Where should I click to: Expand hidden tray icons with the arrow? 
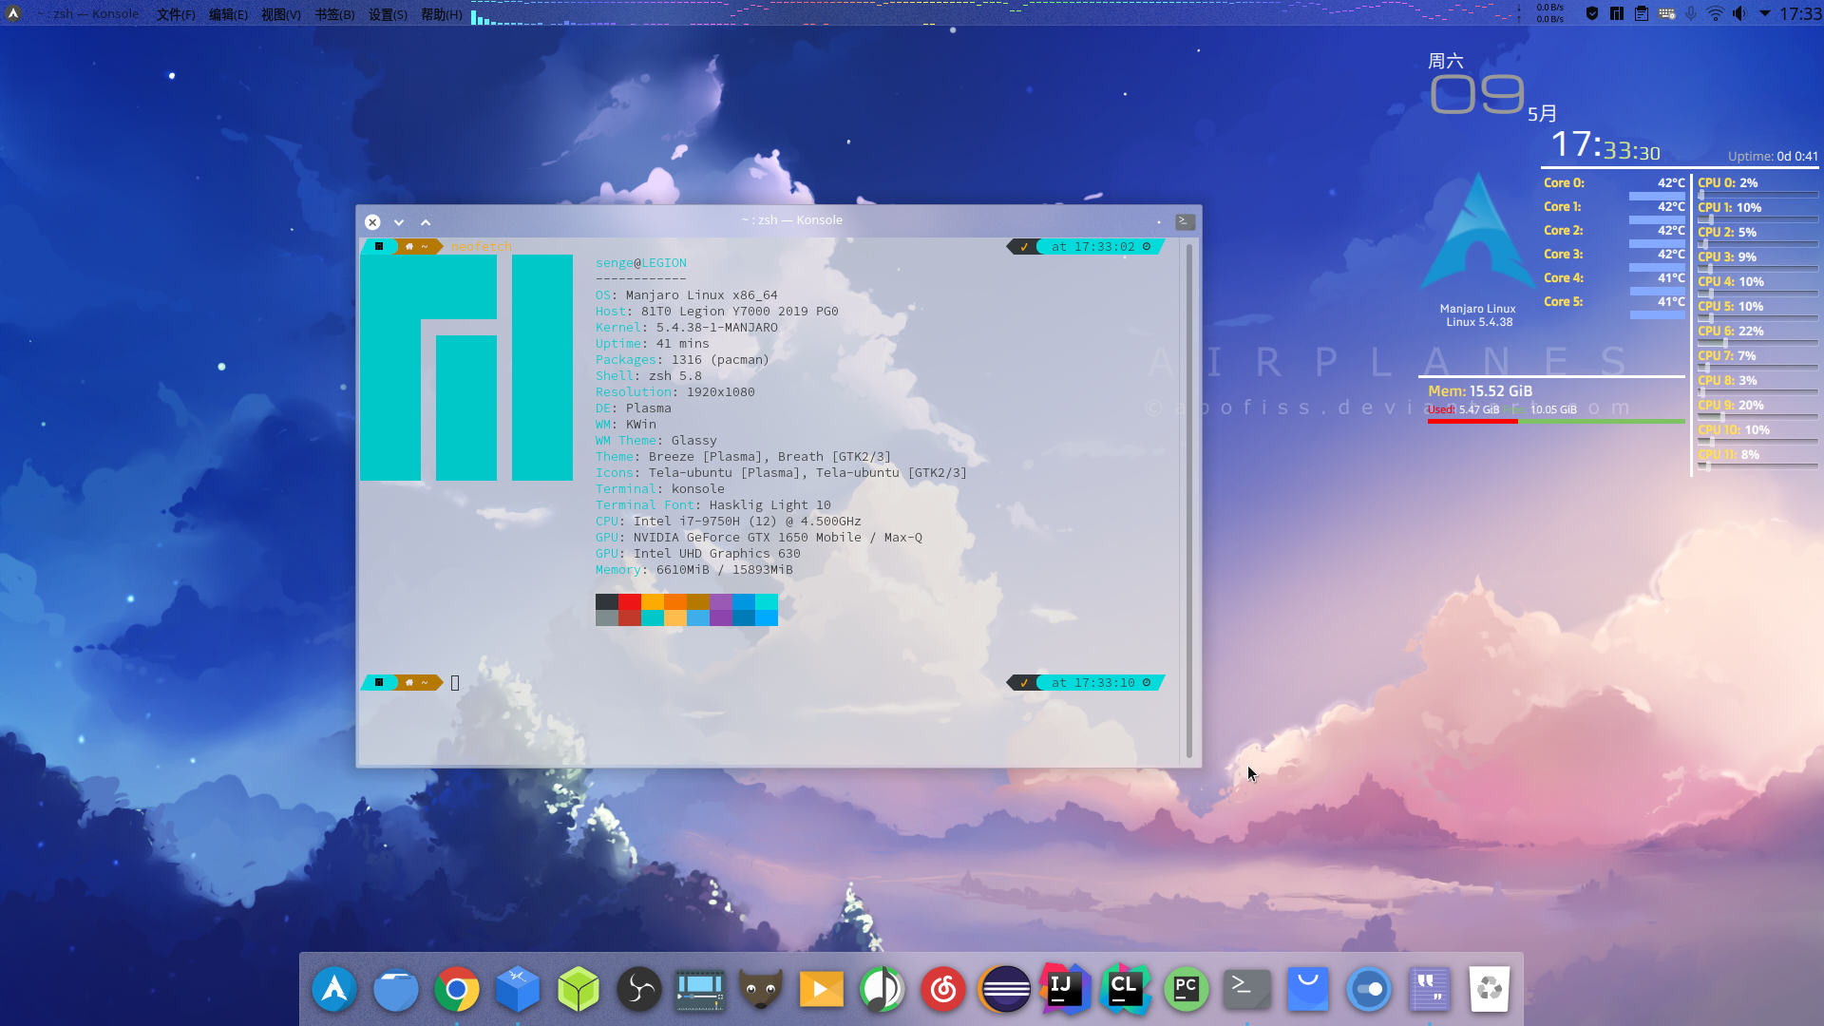(1765, 13)
